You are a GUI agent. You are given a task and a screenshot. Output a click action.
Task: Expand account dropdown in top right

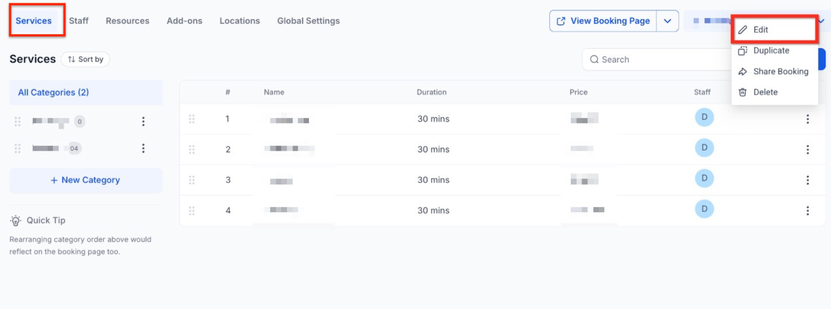tap(823, 21)
